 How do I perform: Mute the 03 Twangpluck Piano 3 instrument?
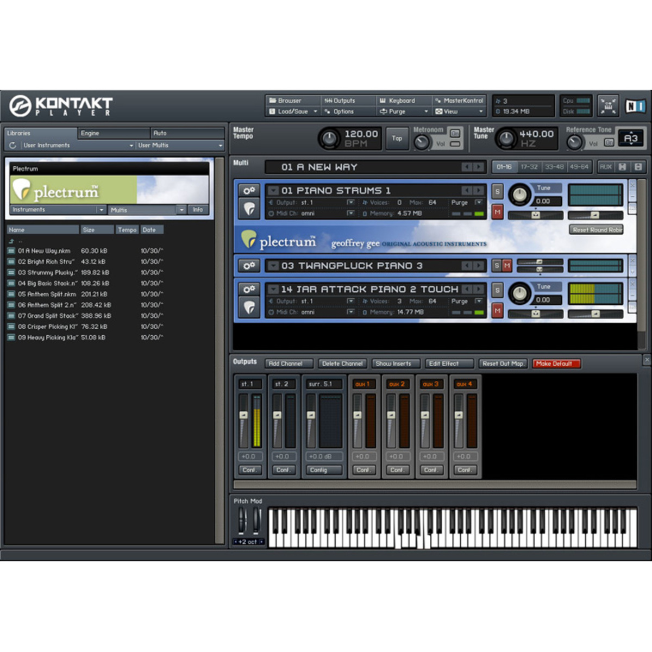(x=507, y=266)
